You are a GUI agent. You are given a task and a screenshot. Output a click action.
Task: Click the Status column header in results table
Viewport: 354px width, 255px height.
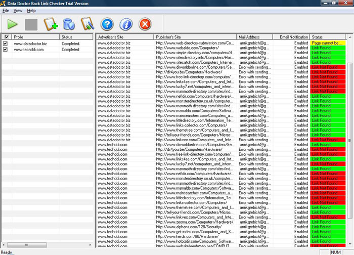[x=328, y=37]
